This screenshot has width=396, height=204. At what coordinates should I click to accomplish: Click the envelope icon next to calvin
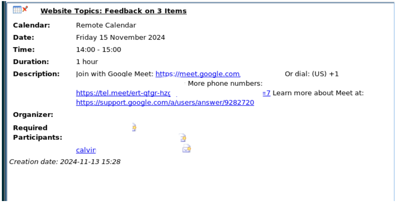pos(187,149)
